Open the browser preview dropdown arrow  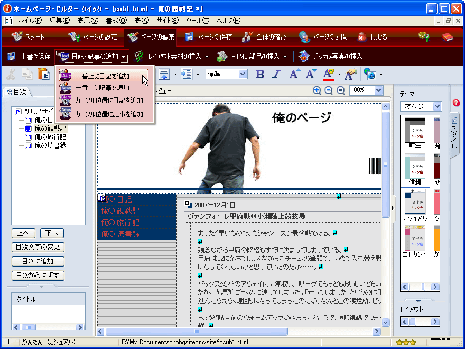coord(381,75)
